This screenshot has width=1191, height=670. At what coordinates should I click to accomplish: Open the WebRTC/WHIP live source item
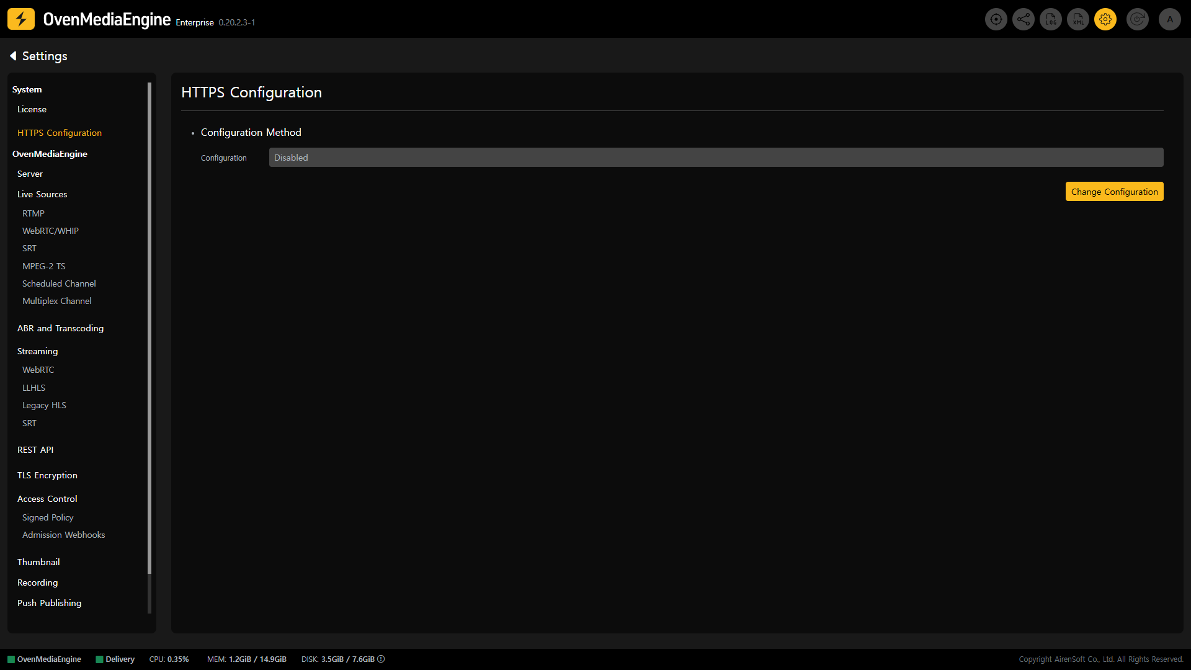50,231
